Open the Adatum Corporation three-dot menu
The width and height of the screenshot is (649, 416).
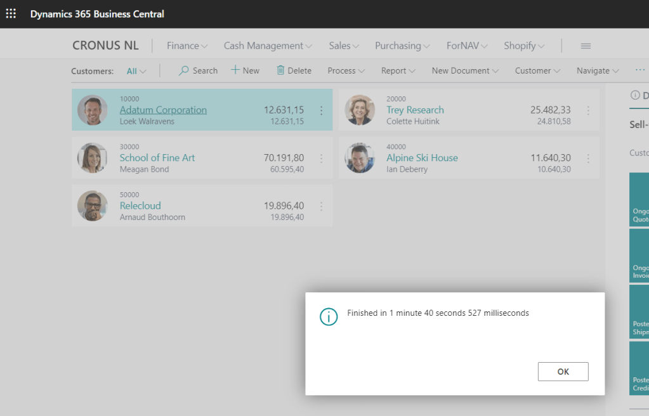point(321,110)
